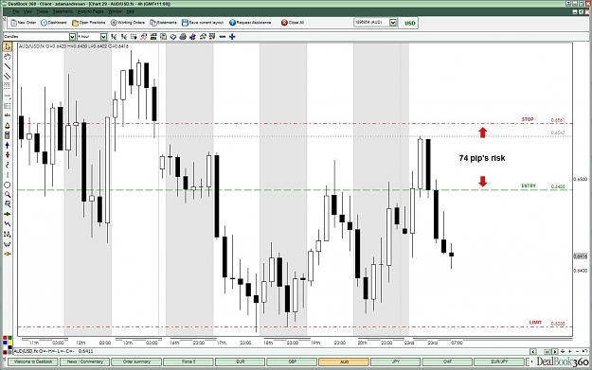Screen dimensions: 592x370
Task: Select the red down arrow marker tool
Action: tap(8, 155)
